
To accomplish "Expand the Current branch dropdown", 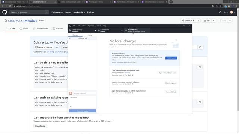I will coord(111,31).
